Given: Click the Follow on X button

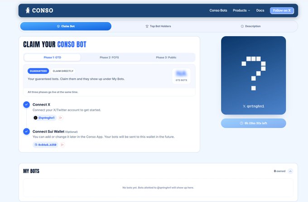Looking at the screenshot, I should coord(282,10).
